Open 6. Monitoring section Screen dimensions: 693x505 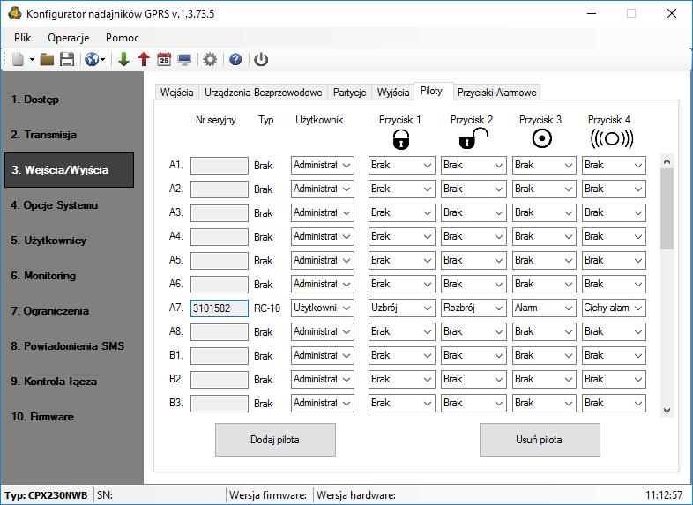43,276
